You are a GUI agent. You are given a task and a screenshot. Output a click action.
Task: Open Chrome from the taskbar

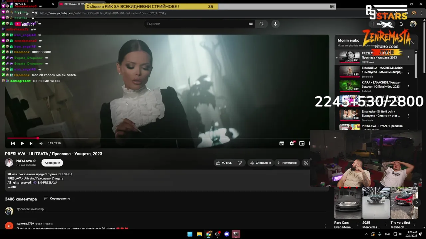click(x=208, y=234)
